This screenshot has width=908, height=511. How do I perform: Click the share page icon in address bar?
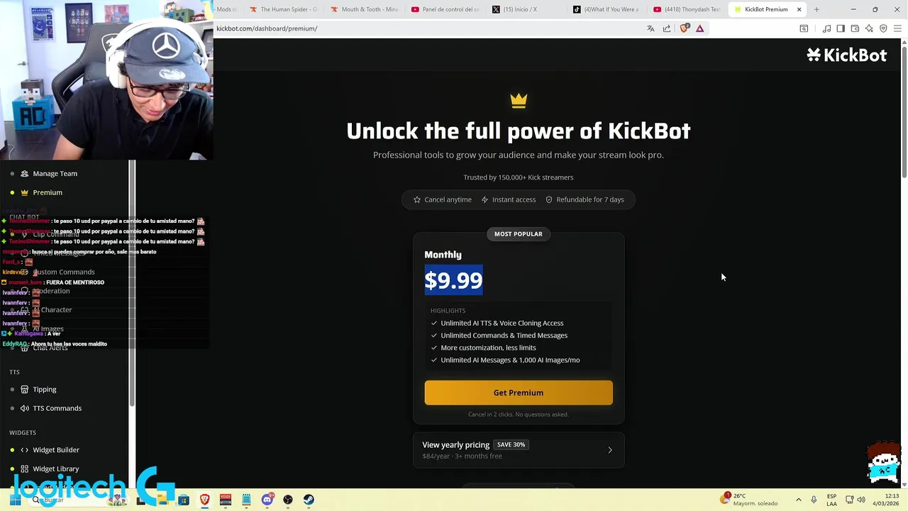click(x=667, y=28)
